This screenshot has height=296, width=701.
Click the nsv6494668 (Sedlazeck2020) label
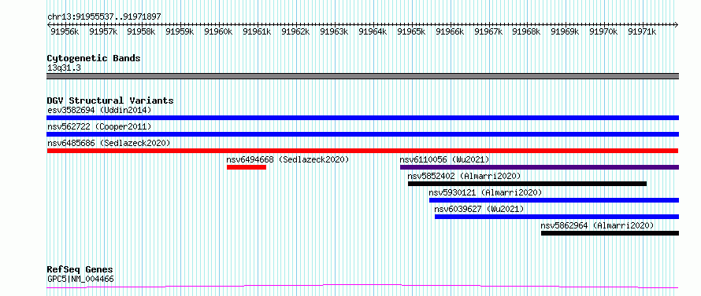288,159
